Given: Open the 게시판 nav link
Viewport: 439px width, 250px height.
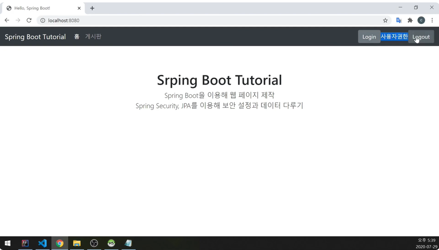Looking at the screenshot, I should [93, 36].
